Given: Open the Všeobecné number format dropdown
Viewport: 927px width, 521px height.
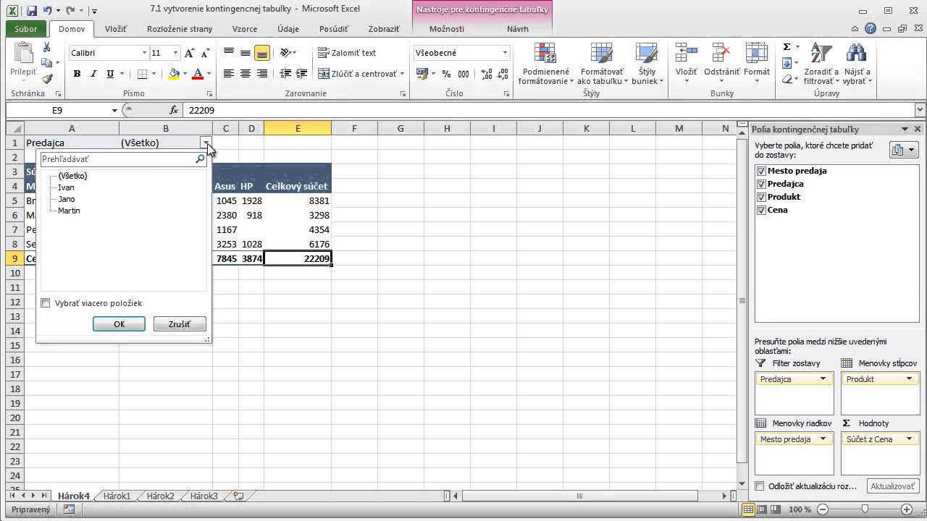Looking at the screenshot, I should click(x=505, y=53).
